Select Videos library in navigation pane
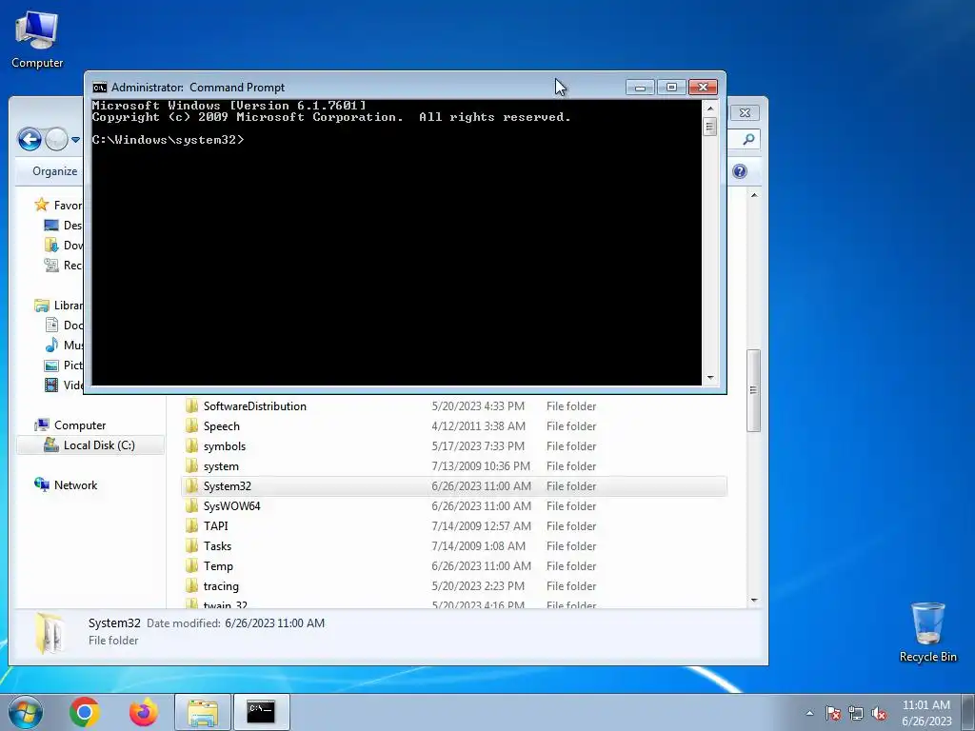975x731 pixels. click(x=64, y=385)
